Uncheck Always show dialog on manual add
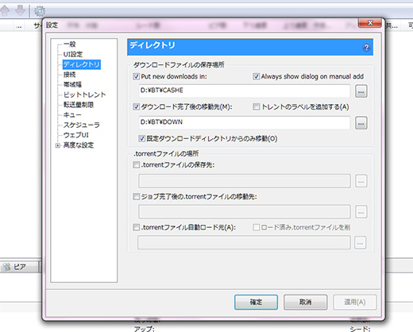 click(256, 76)
